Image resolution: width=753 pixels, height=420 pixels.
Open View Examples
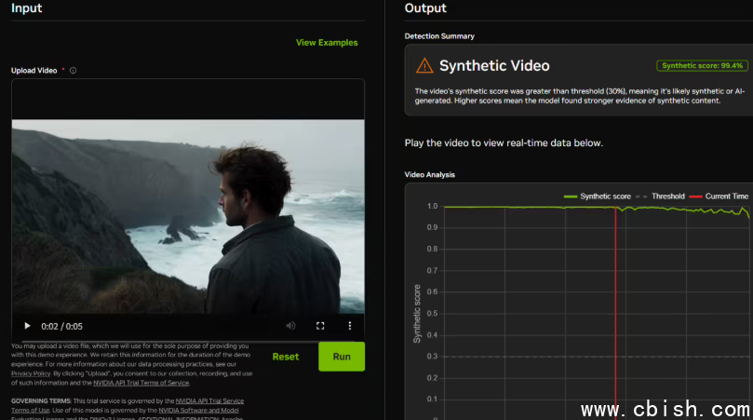[327, 43]
